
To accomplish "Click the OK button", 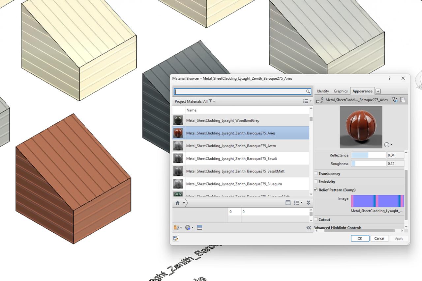I will tap(360, 239).
